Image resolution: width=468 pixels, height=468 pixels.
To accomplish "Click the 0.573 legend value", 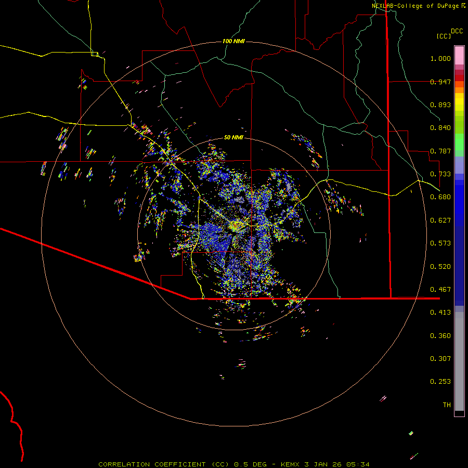I will [x=440, y=243].
